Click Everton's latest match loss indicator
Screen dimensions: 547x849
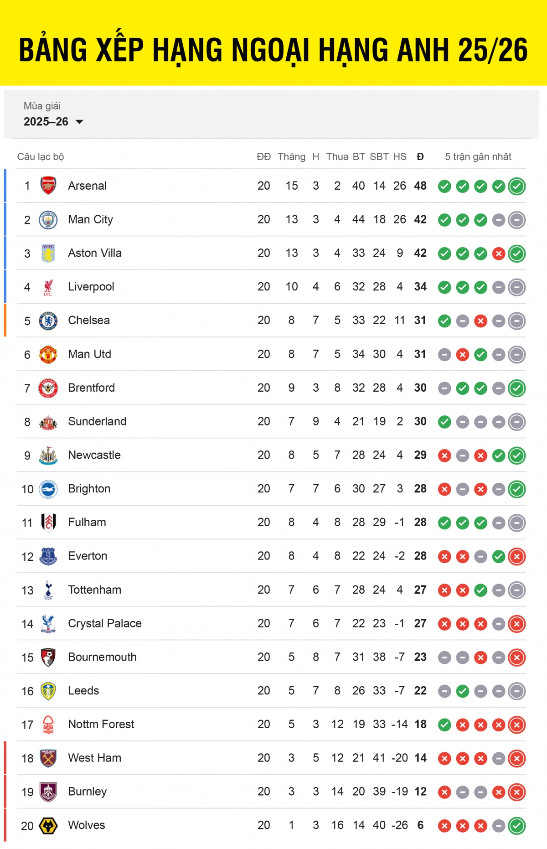pyautogui.click(x=517, y=556)
